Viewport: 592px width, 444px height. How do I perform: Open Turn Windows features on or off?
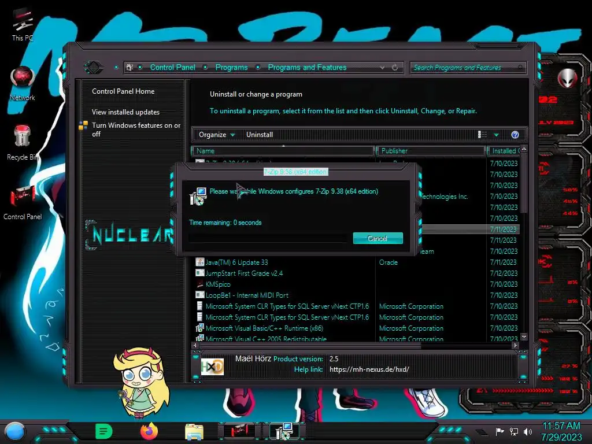tap(136, 129)
